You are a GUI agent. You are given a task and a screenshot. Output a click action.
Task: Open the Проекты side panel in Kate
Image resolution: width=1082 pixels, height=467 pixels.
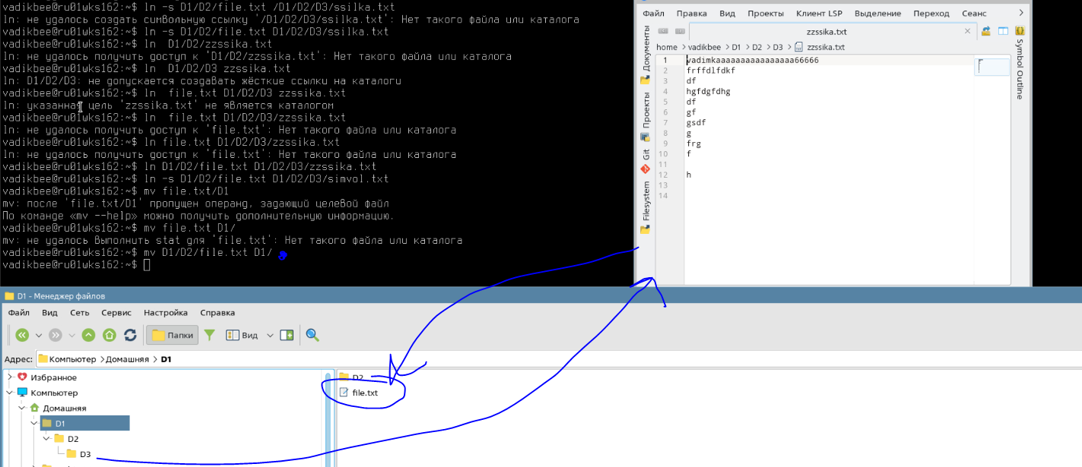point(646,116)
